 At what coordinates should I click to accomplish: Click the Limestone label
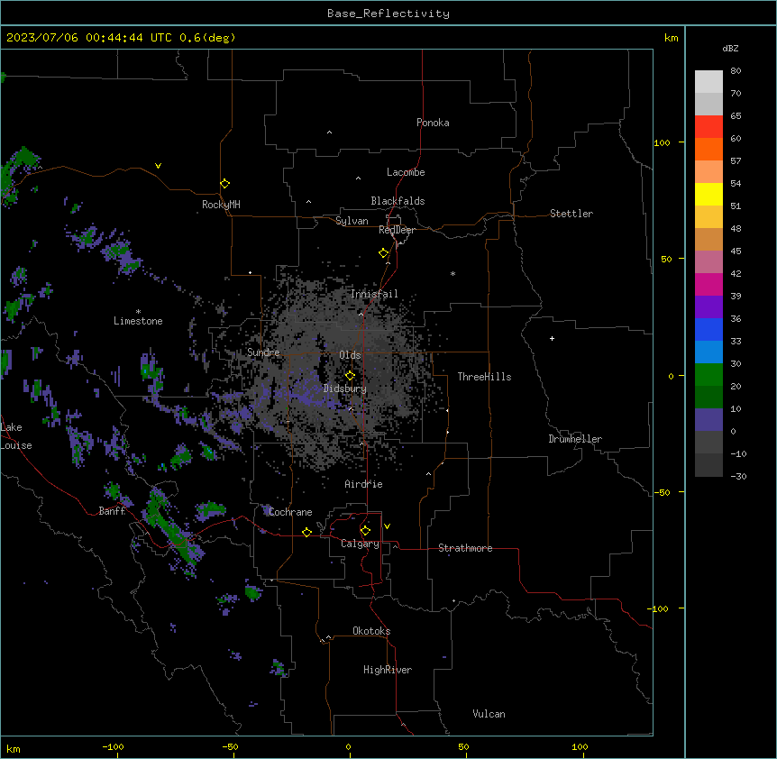[x=138, y=321]
